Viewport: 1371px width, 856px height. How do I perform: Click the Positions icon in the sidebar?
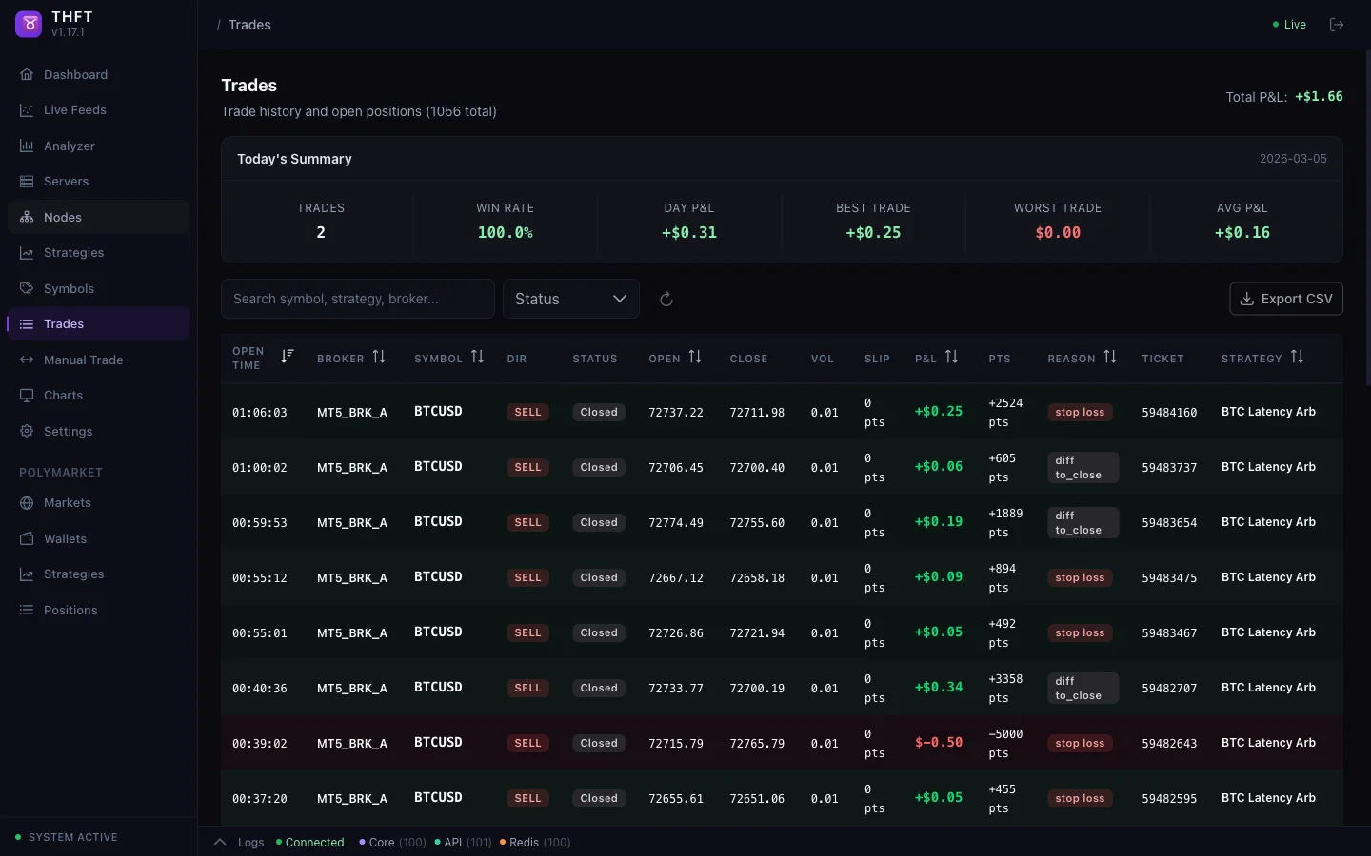[27, 610]
